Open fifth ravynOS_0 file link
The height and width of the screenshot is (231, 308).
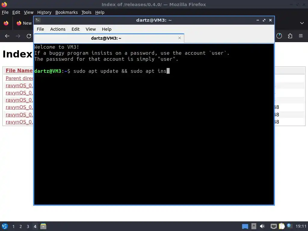click(19, 115)
